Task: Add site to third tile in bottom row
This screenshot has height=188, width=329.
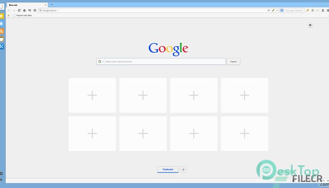Action: pyautogui.click(x=194, y=133)
